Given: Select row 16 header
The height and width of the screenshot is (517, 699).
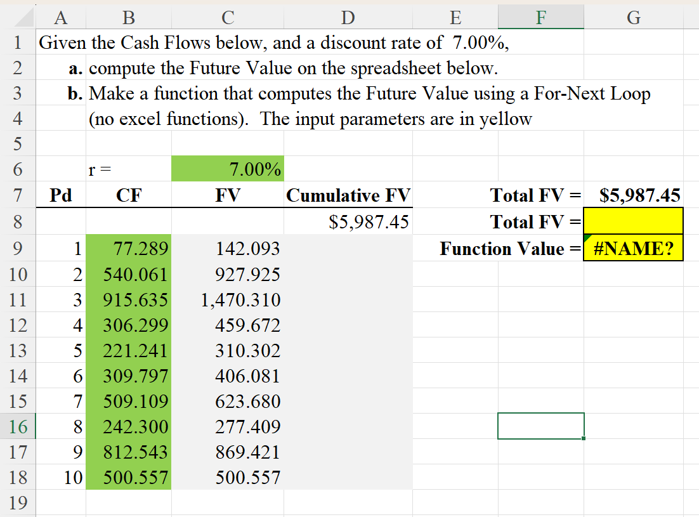Looking at the screenshot, I should pos(16,426).
